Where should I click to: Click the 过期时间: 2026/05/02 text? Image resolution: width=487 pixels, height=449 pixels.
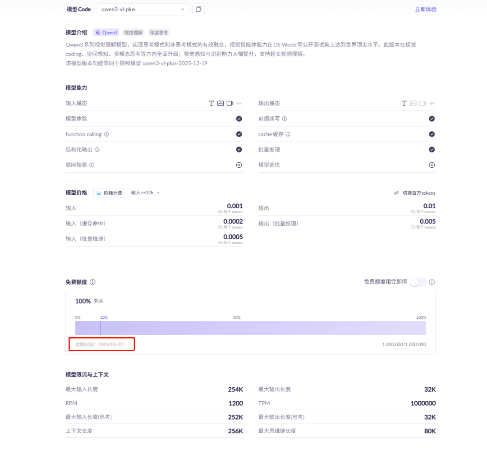pyautogui.click(x=99, y=344)
